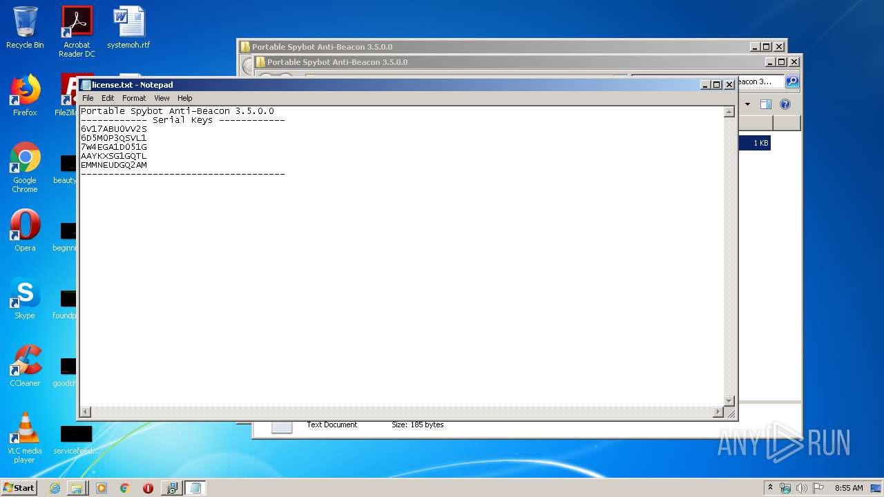The width and height of the screenshot is (884, 497).
Task: Minimize the front Spybot Anti-Beacon Explorer window
Action: [770, 62]
